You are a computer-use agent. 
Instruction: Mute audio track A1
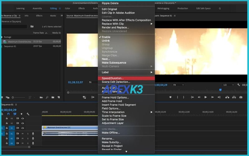tap(22, 134)
